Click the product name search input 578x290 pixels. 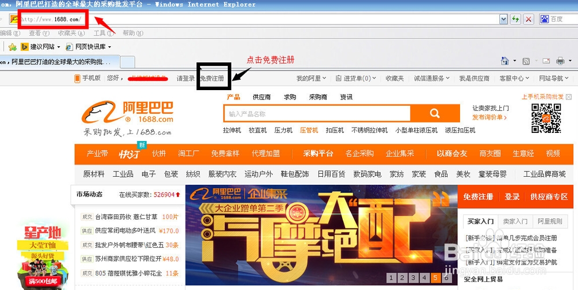[x=317, y=113]
